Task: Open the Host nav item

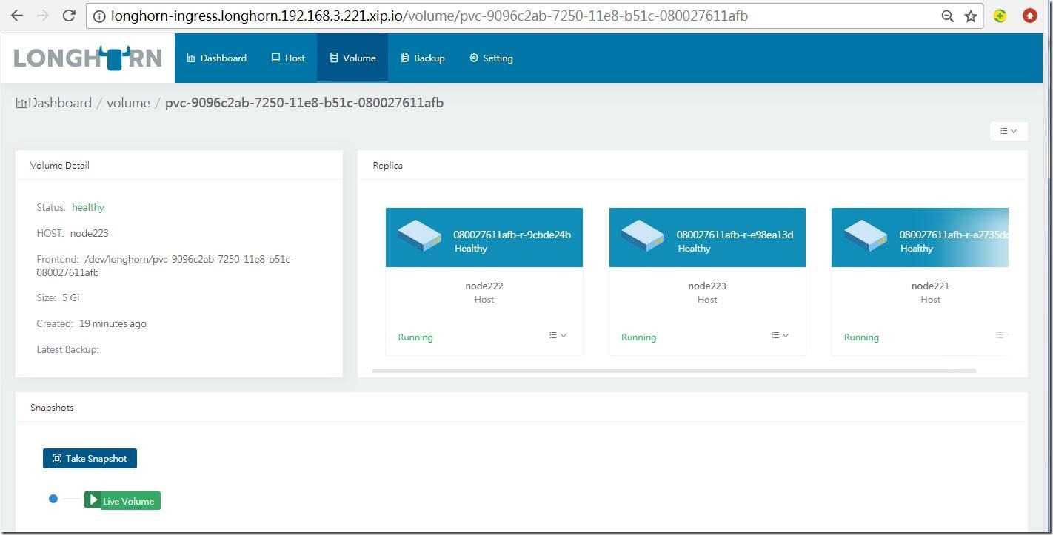Action: 288,58
